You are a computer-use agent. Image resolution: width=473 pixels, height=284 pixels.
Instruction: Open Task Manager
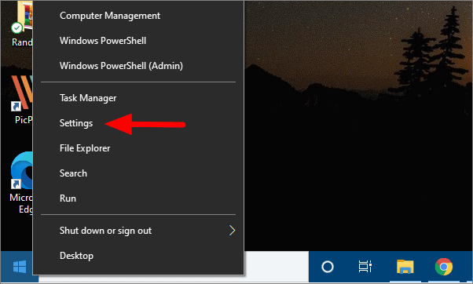[x=137, y=98]
